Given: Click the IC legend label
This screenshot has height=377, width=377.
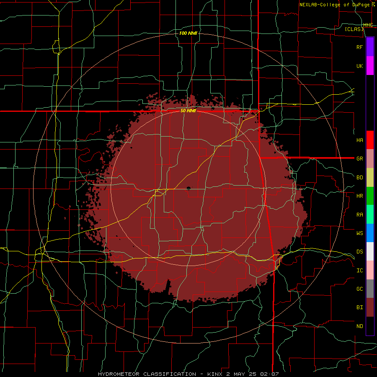Looking at the screenshot, I should pos(360,271).
